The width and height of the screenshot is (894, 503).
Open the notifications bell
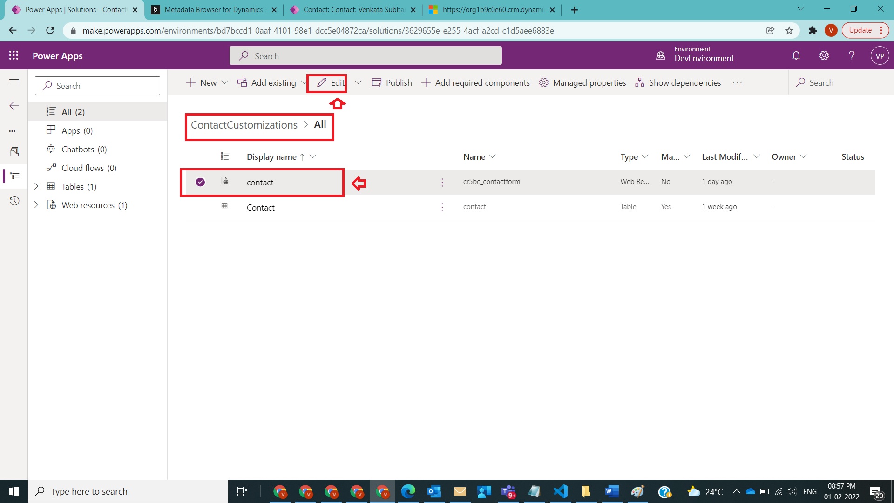pos(796,55)
